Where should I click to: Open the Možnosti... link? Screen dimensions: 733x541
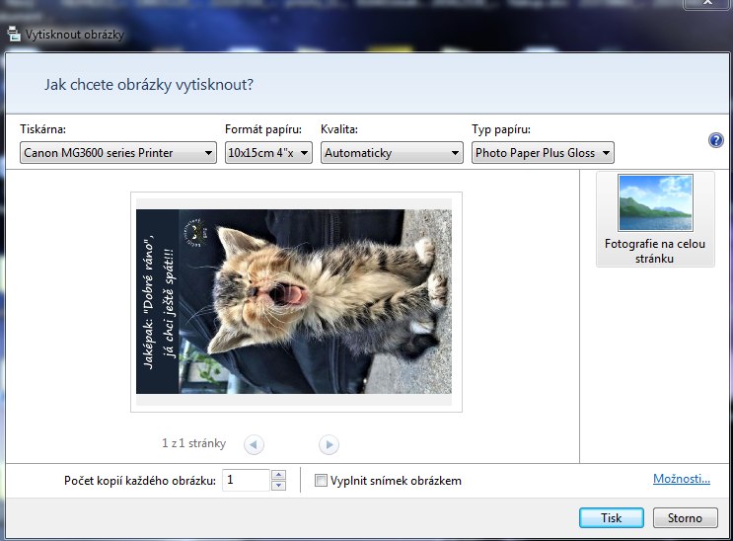pos(682,479)
